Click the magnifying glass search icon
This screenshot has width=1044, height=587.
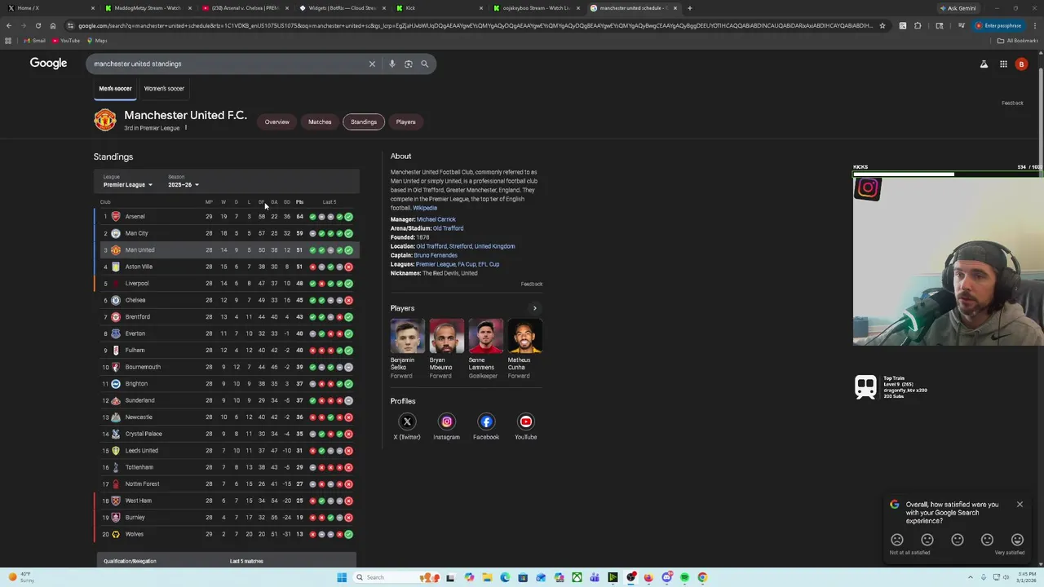tap(424, 64)
